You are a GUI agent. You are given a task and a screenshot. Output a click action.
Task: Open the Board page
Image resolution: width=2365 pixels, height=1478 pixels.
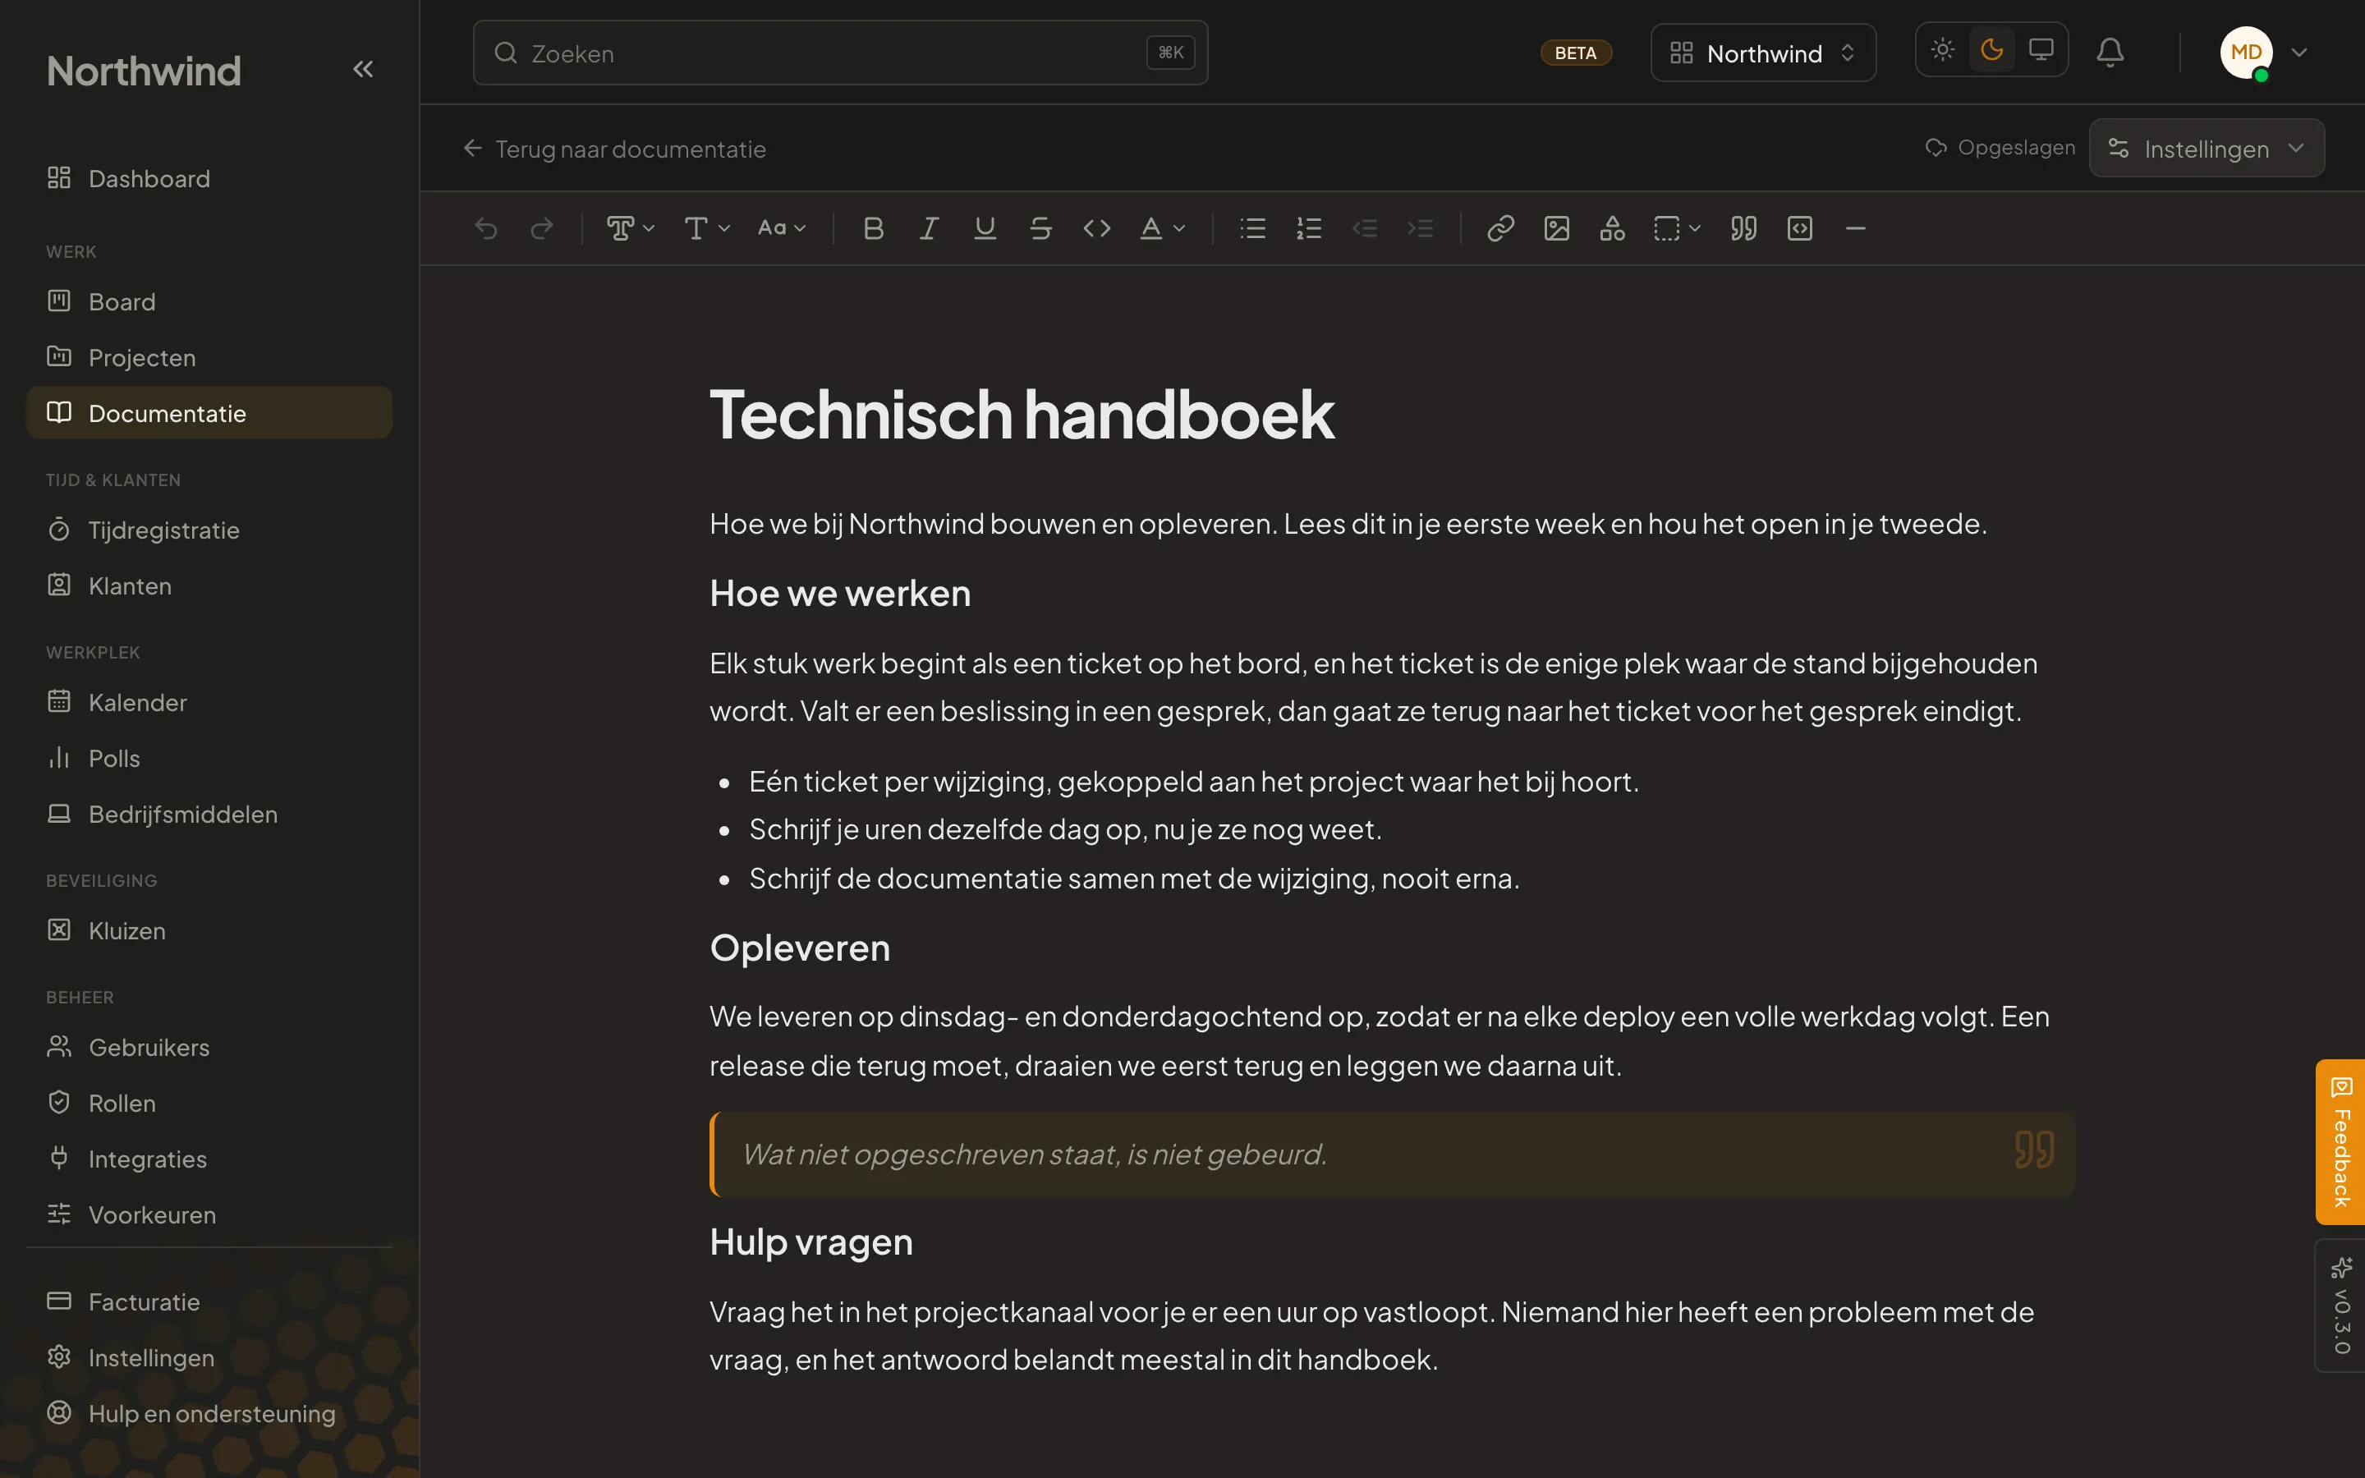209,302
